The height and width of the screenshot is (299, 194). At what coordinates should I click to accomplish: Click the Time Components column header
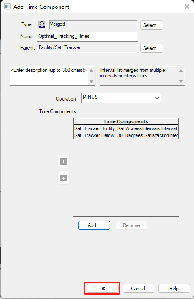[x=126, y=121]
